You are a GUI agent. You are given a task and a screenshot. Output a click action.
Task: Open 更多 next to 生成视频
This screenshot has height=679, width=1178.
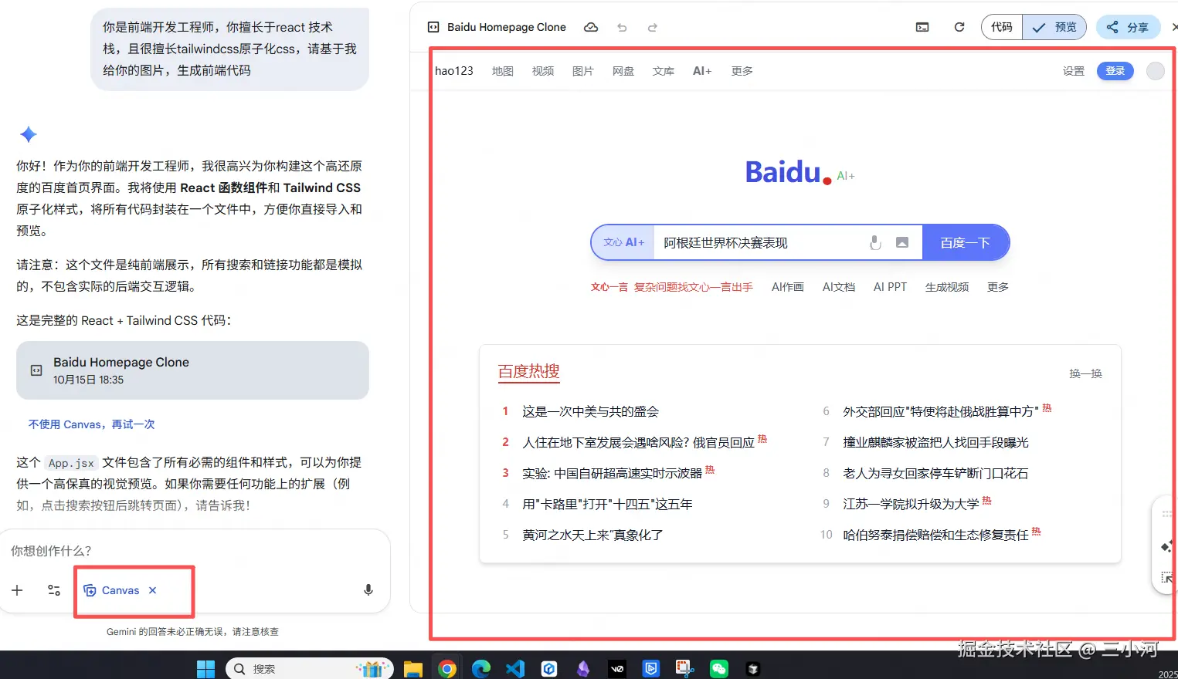pos(998,287)
